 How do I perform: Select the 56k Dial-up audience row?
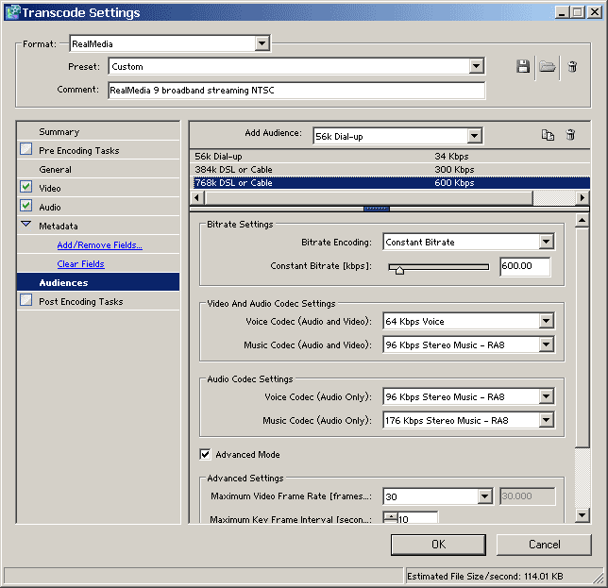tap(392, 157)
